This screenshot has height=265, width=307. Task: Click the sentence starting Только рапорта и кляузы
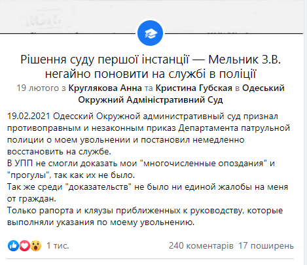[x=145, y=217]
